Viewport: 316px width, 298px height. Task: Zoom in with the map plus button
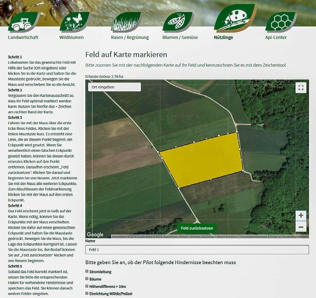[x=301, y=216]
